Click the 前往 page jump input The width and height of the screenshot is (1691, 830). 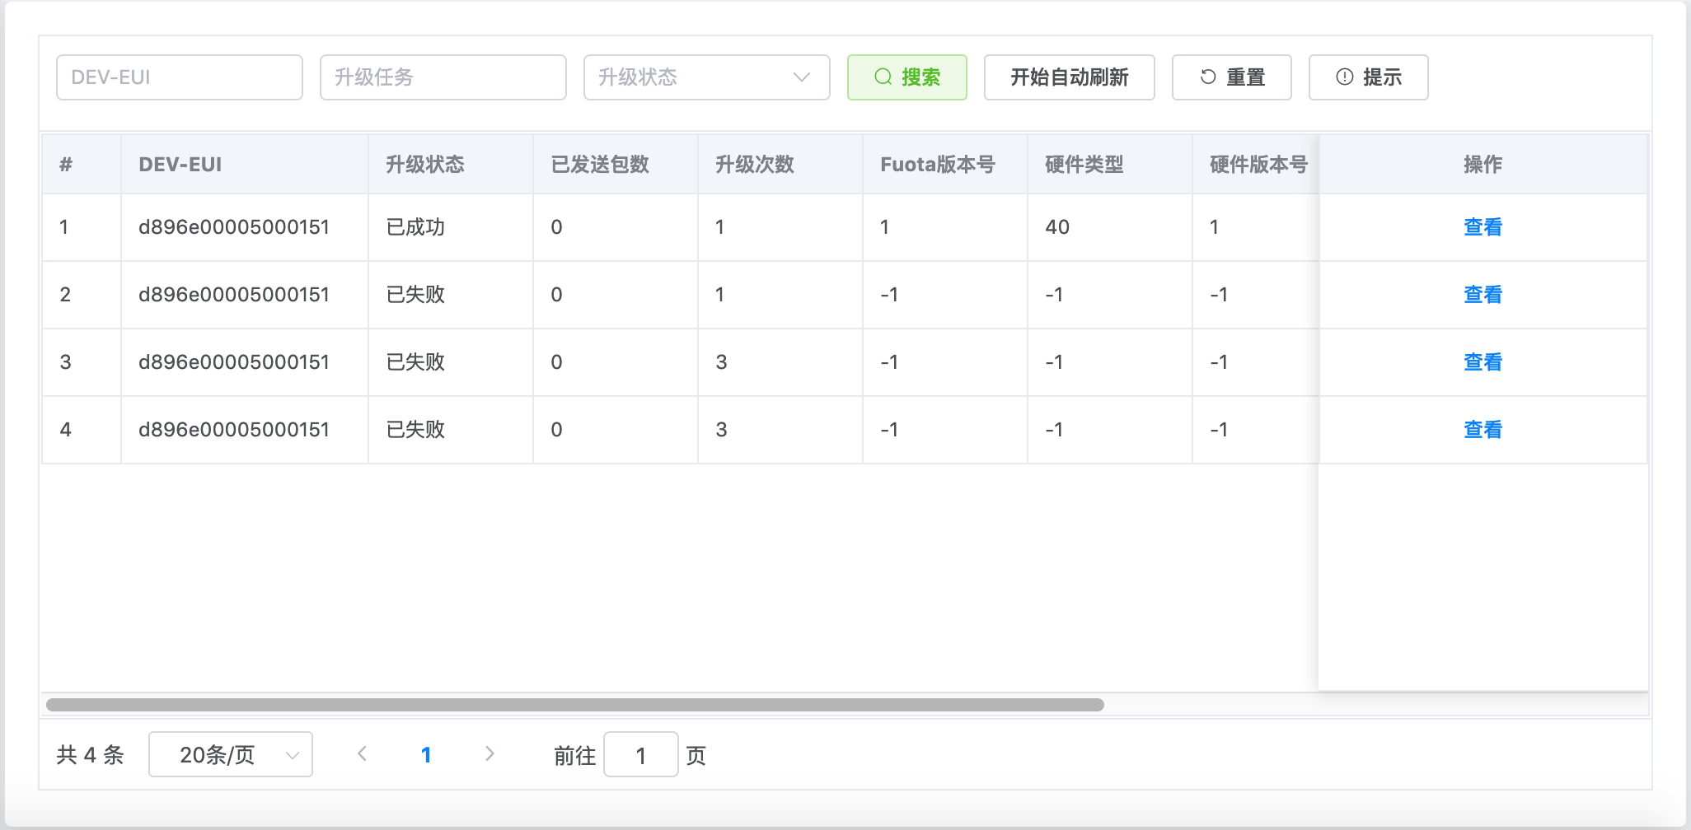pos(641,754)
